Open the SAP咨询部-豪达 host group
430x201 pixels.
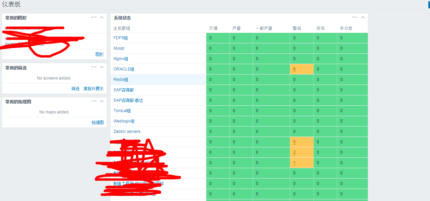[x=128, y=100]
